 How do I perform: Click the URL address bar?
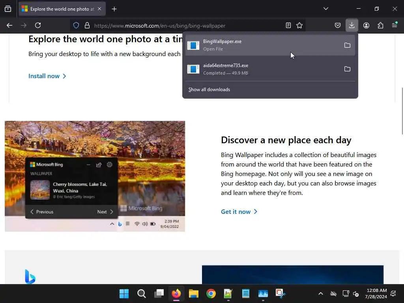click(188, 26)
